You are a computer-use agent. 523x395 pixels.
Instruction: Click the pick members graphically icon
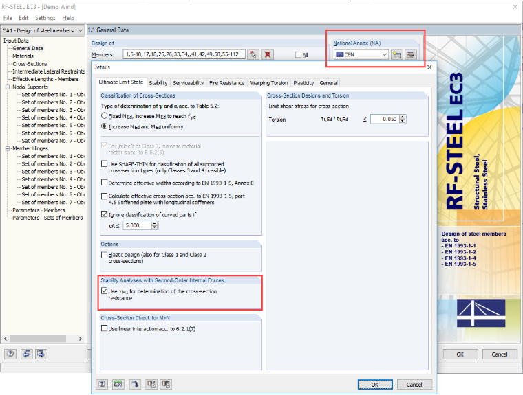pyautogui.click(x=253, y=55)
